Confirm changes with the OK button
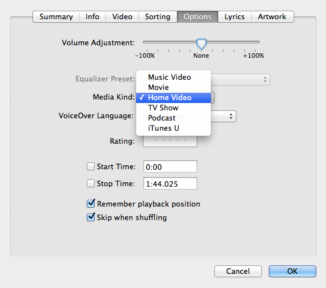This screenshot has height=288, width=326. pos(293,271)
